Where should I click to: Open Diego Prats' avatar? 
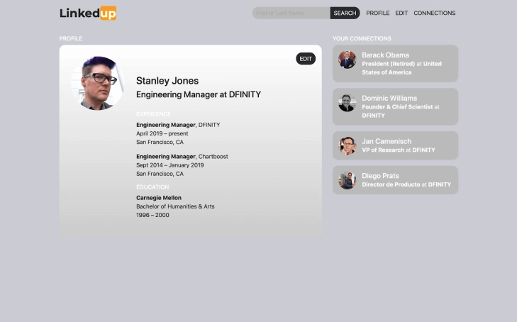348,180
